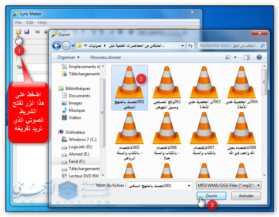This screenshot has height=217, width=279.
Task: Open the Organiser dropdown menu
Action: point(69,57)
